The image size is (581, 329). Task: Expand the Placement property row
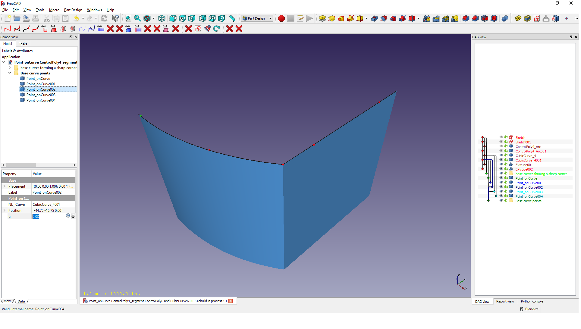[x=4, y=186]
